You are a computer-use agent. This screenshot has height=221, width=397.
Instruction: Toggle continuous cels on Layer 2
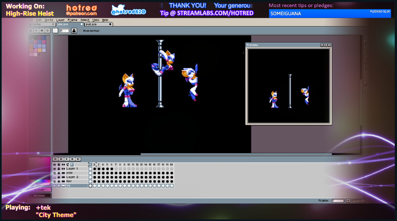[63, 177]
